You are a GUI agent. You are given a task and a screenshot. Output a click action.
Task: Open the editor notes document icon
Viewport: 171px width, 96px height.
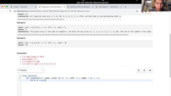(139, 70)
